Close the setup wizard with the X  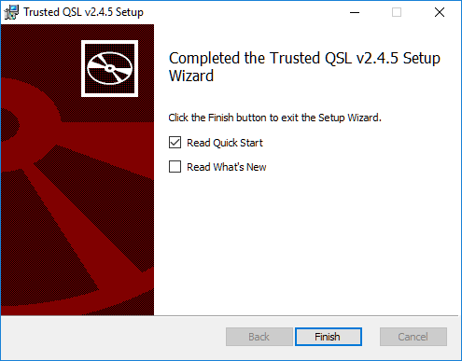(440, 12)
